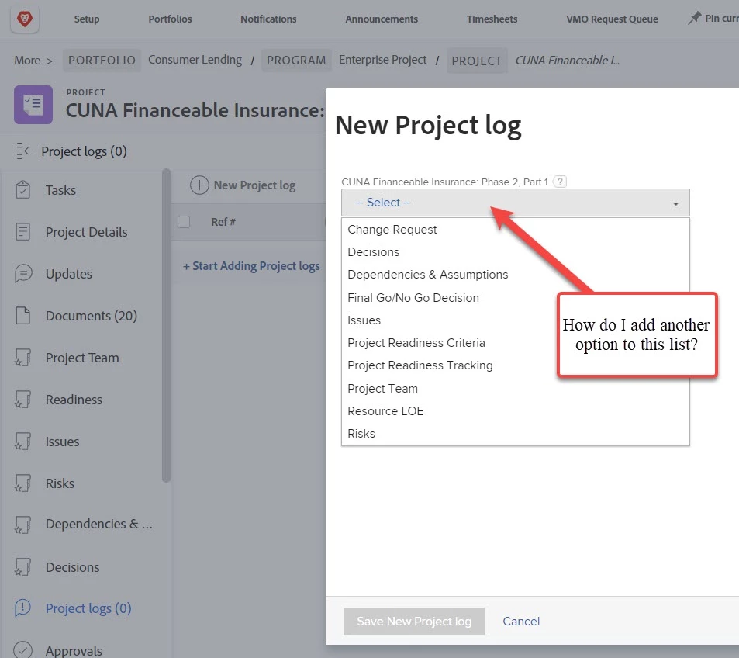Tick the select-all checkbox beside Ref #
The height and width of the screenshot is (658, 739).
[x=184, y=222]
